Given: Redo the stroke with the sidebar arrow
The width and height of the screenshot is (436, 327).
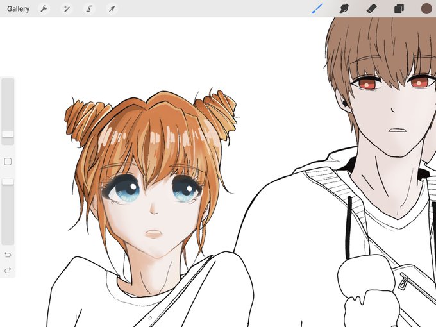Looking at the screenshot, I should (8, 270).
